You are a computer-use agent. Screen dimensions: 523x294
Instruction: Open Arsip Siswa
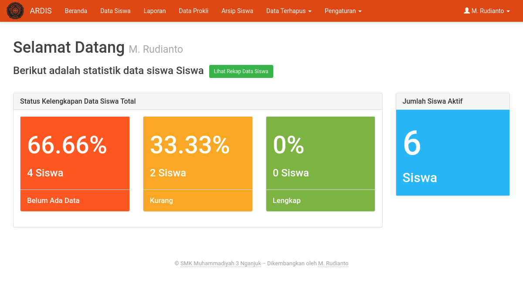pyautogui.click(x=237, y=11)
